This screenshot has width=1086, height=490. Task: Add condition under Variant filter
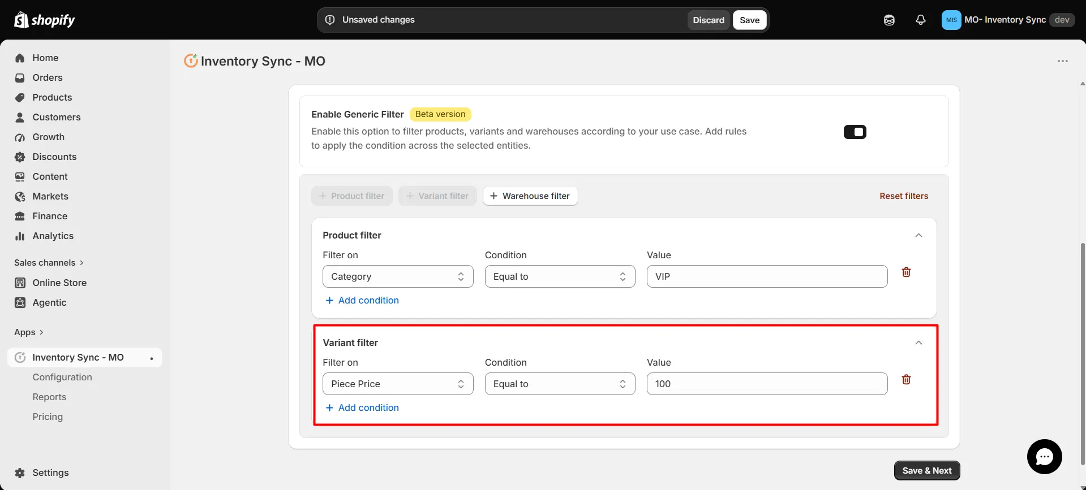362,407
